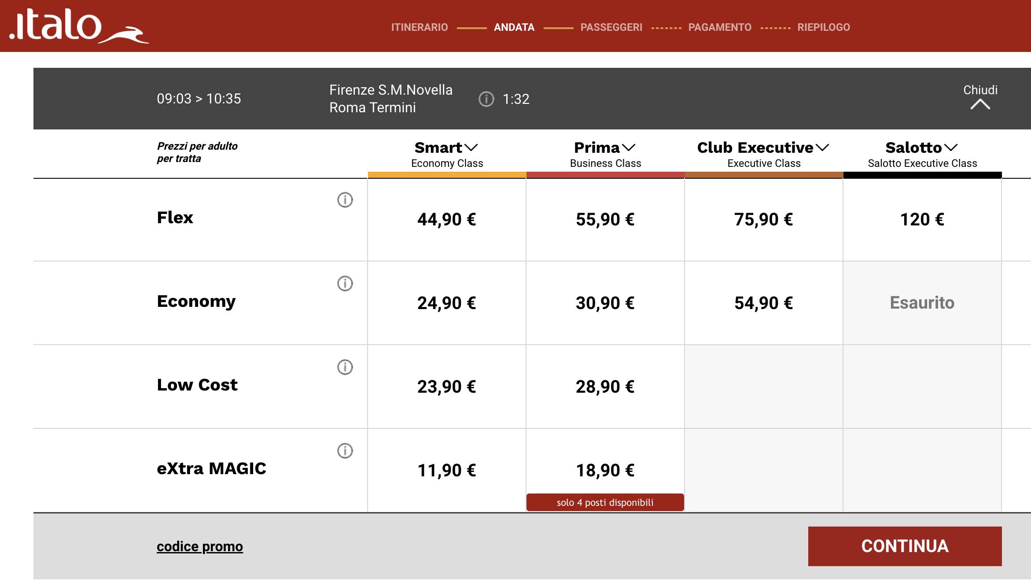The width and height of the screenshot is (1031, 582).
Task: Select Economy Prima fare 30,90 €
Action: click(x=605, y=303)
